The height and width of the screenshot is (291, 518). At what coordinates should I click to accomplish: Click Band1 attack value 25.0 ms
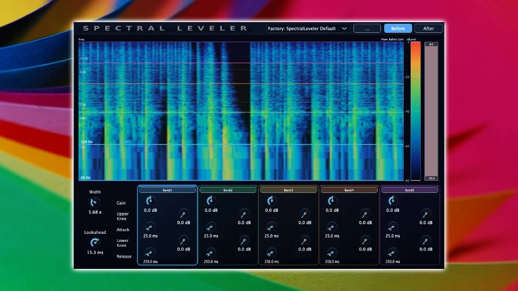tap(151, 236)
